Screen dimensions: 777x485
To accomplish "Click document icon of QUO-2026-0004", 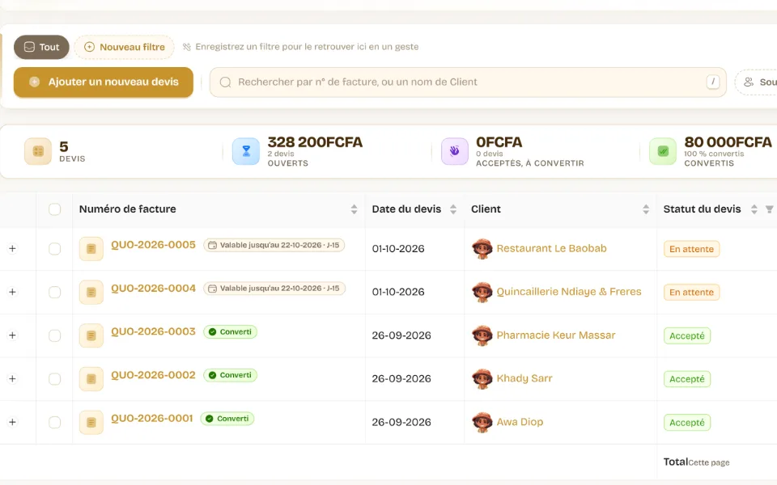I will [91, 292].
